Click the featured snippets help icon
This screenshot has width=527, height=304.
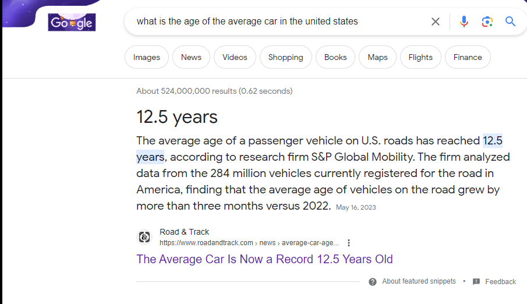coord(373,282)
